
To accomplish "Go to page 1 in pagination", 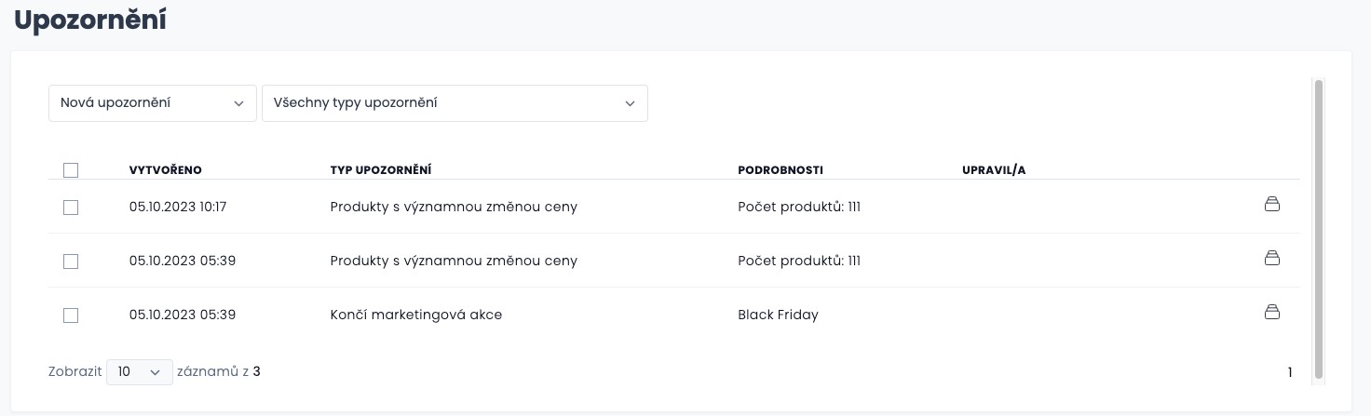I will pos(1290,372).
